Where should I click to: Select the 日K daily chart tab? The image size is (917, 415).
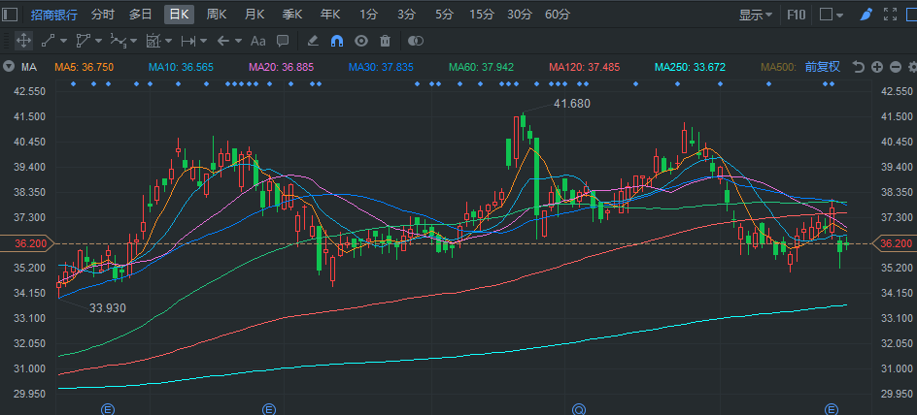point(179,15)
